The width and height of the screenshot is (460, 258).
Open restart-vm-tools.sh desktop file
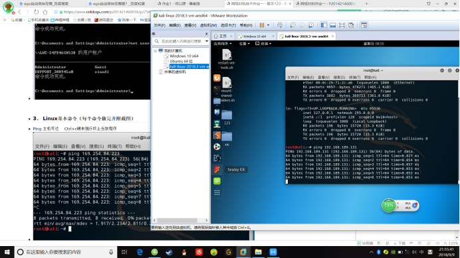click(227, 60)
